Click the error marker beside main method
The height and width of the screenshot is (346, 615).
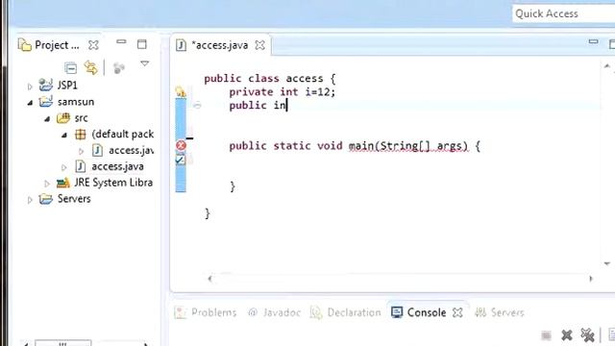click(181, 145)
